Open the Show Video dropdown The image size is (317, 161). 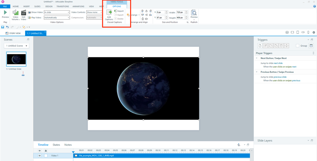[x=56, y=12]
